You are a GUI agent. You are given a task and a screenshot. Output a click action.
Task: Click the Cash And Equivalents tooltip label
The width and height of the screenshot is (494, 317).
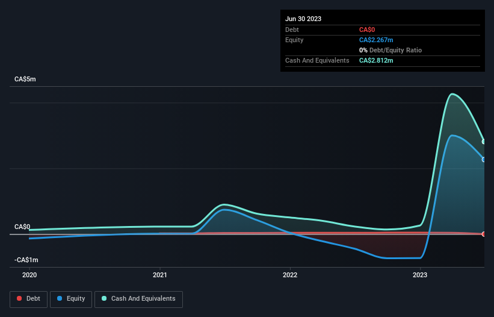point(317,60)
